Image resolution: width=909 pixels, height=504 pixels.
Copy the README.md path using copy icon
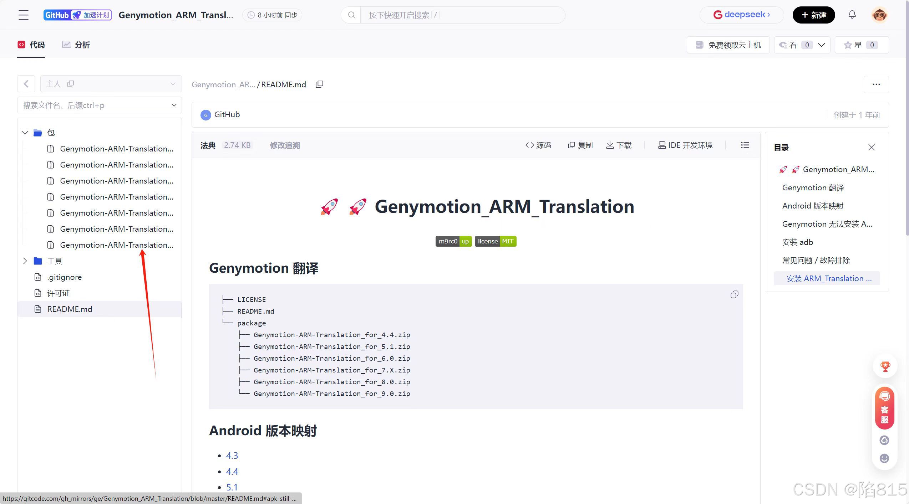(x=319, y=84)
